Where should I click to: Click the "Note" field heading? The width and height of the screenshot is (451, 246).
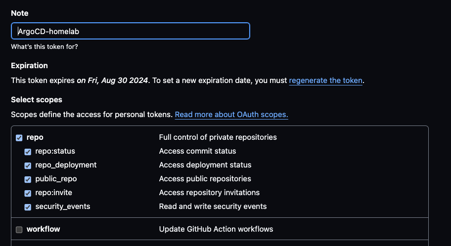click(20, 12)
